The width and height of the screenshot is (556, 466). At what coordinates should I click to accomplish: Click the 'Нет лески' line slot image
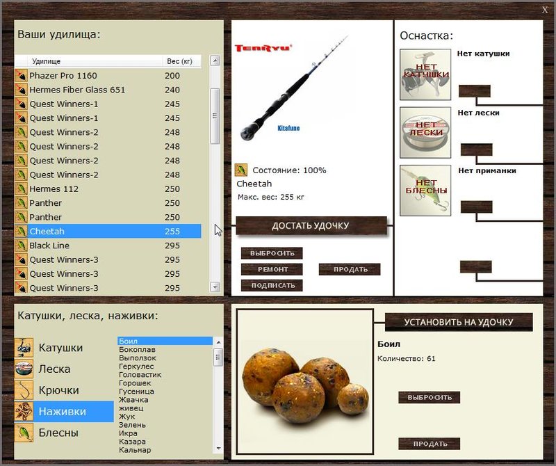pyautogui.click(x=425, y=133)
